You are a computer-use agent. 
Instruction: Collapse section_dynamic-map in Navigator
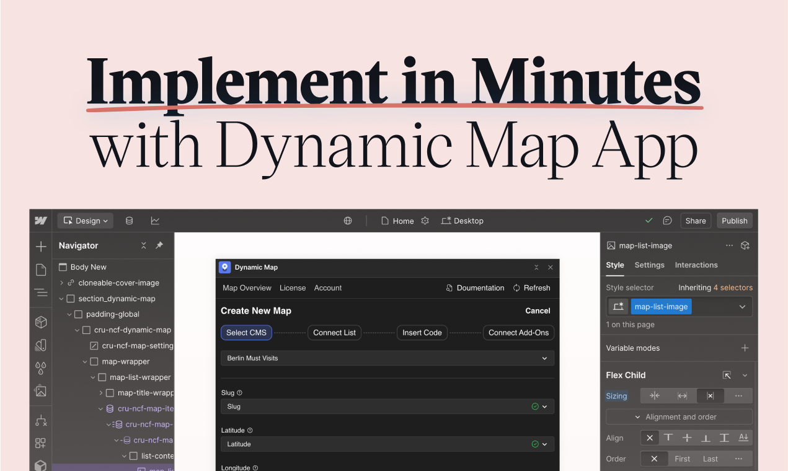click(61, 299)
